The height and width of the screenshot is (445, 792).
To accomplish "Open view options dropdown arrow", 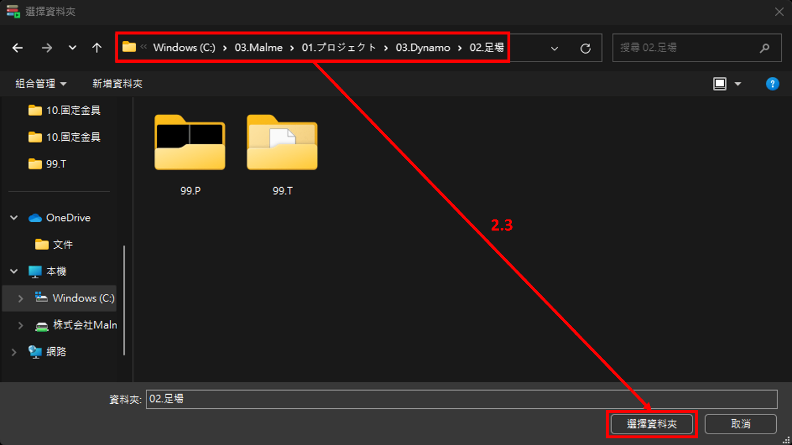I will (738, 84).
